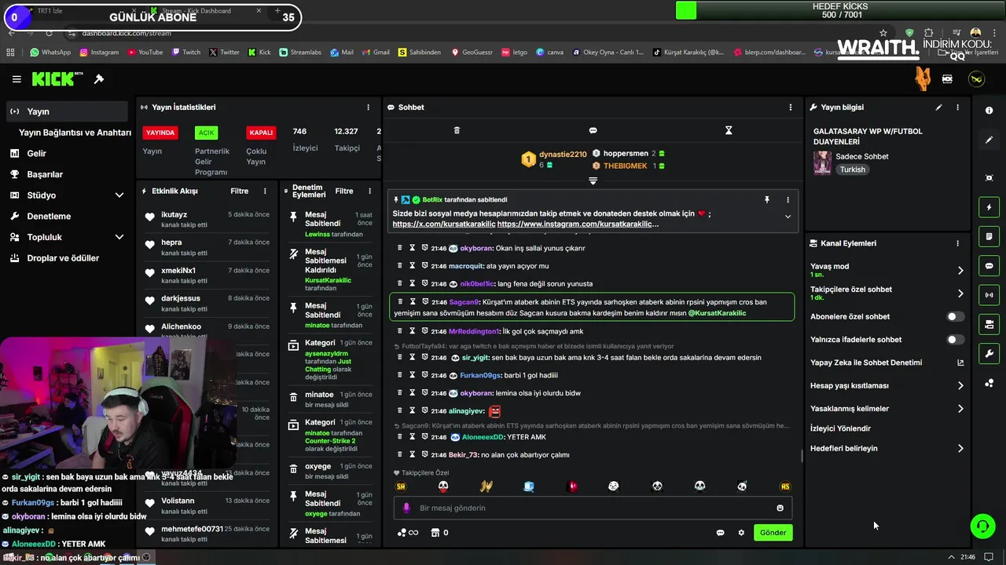Unpin the BotRix pinned message
1006x565 pixels.
[x=766, y=200]
